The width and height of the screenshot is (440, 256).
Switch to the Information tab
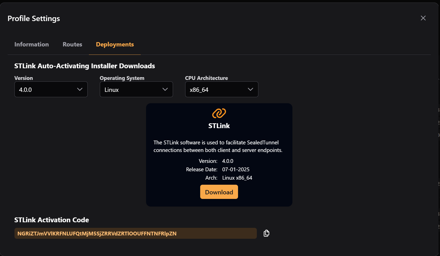pos(32,44)
